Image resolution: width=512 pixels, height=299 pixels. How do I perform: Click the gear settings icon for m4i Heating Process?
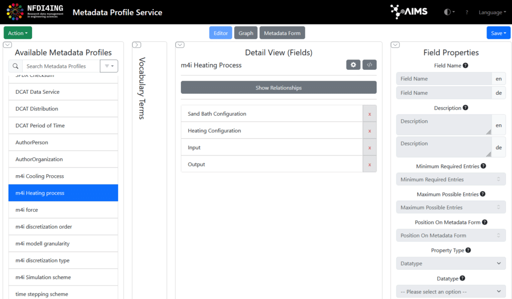353,65
